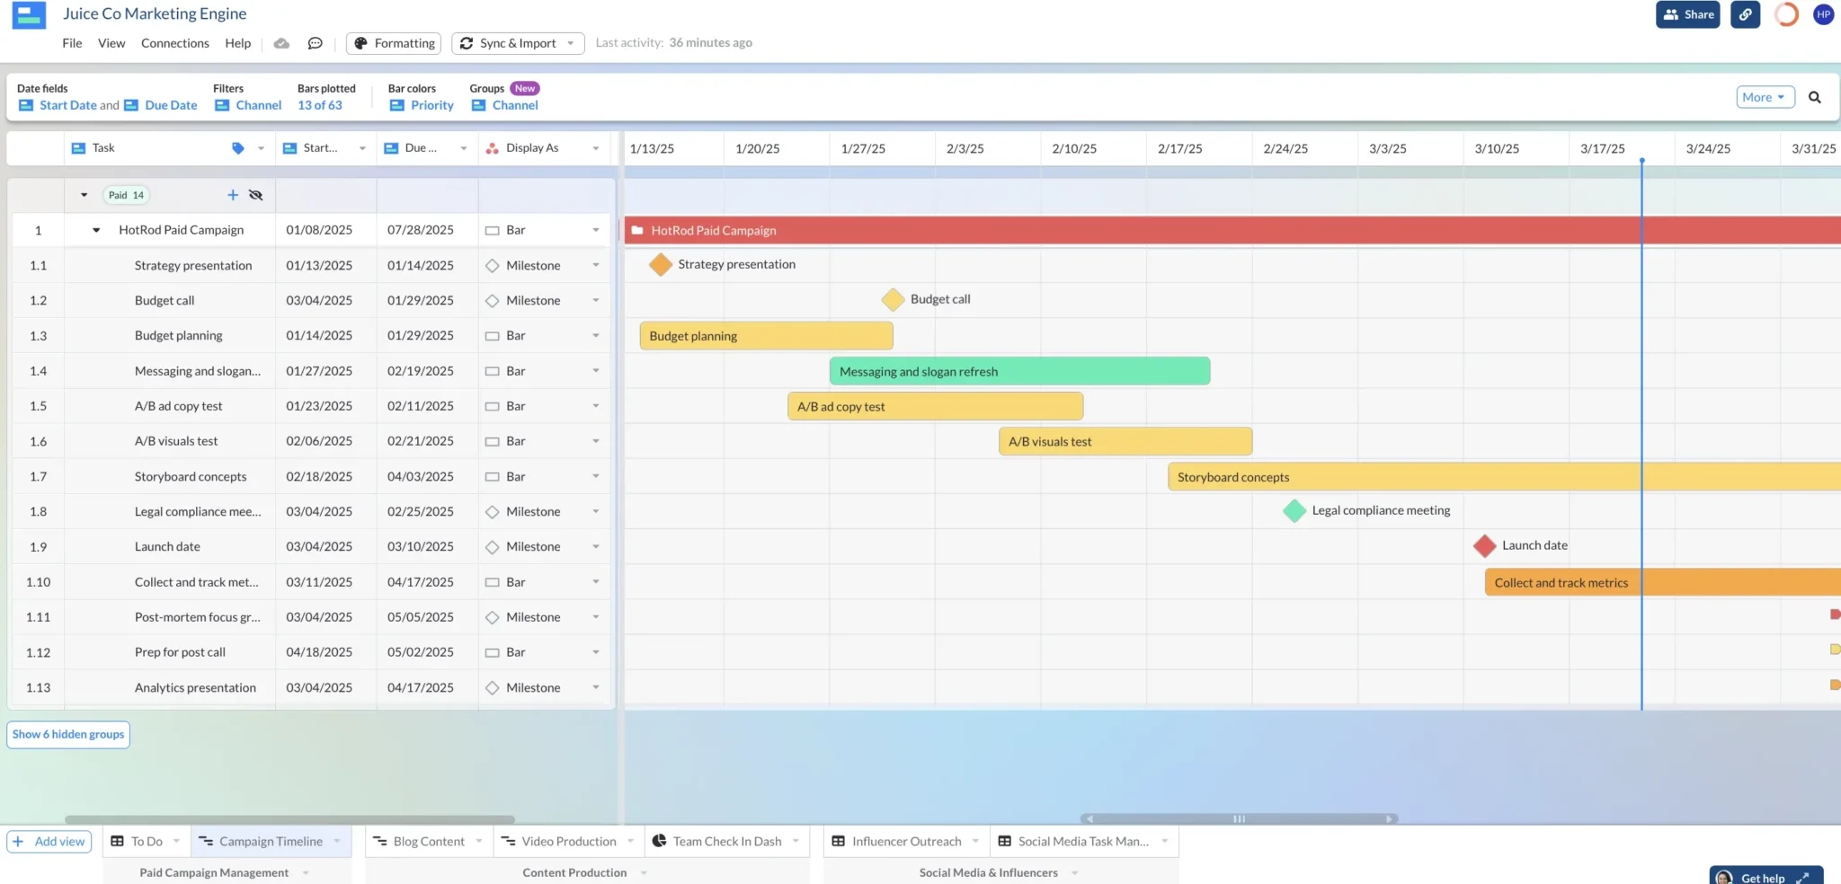The image size is (1841, 884).
Task: Click the search magnifier on the toolbar
Action: click(x=1815, y=96)
